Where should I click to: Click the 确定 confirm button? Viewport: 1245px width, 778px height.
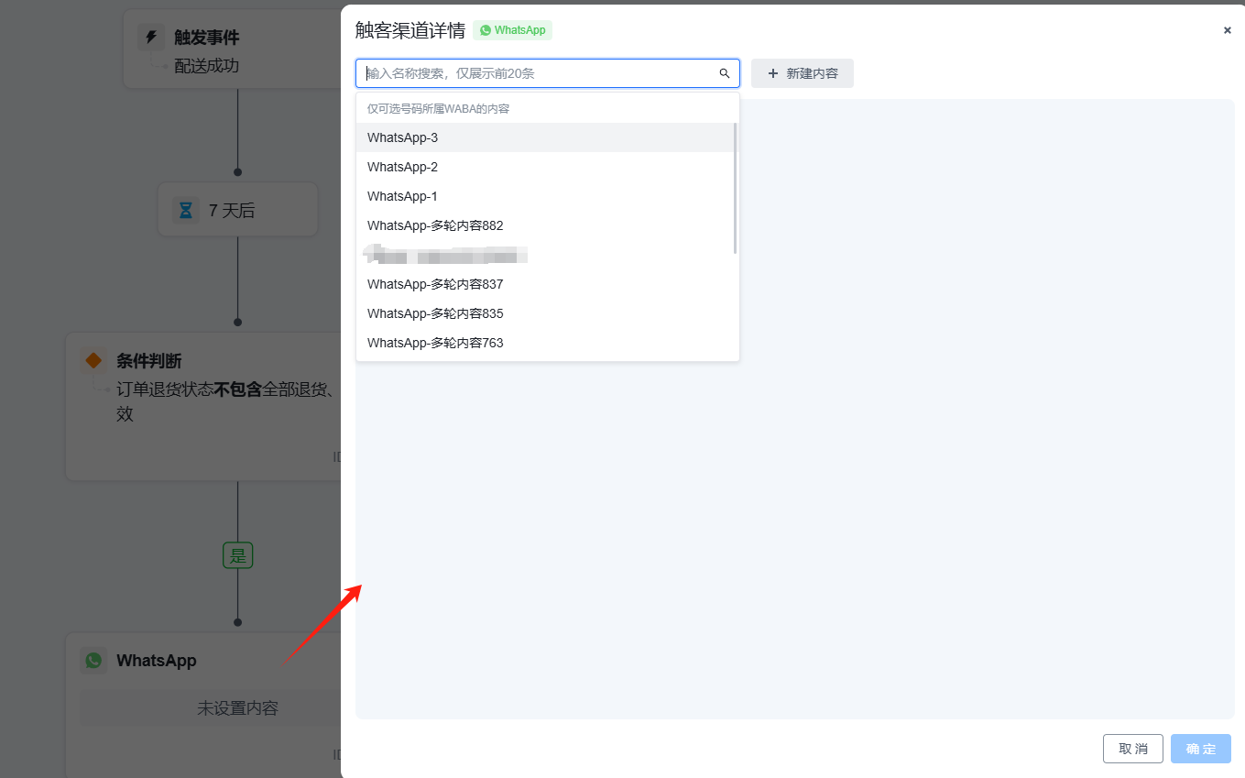point(1201,749)
